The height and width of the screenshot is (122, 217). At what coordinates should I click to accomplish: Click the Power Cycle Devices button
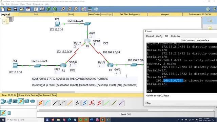click(28, 95)
